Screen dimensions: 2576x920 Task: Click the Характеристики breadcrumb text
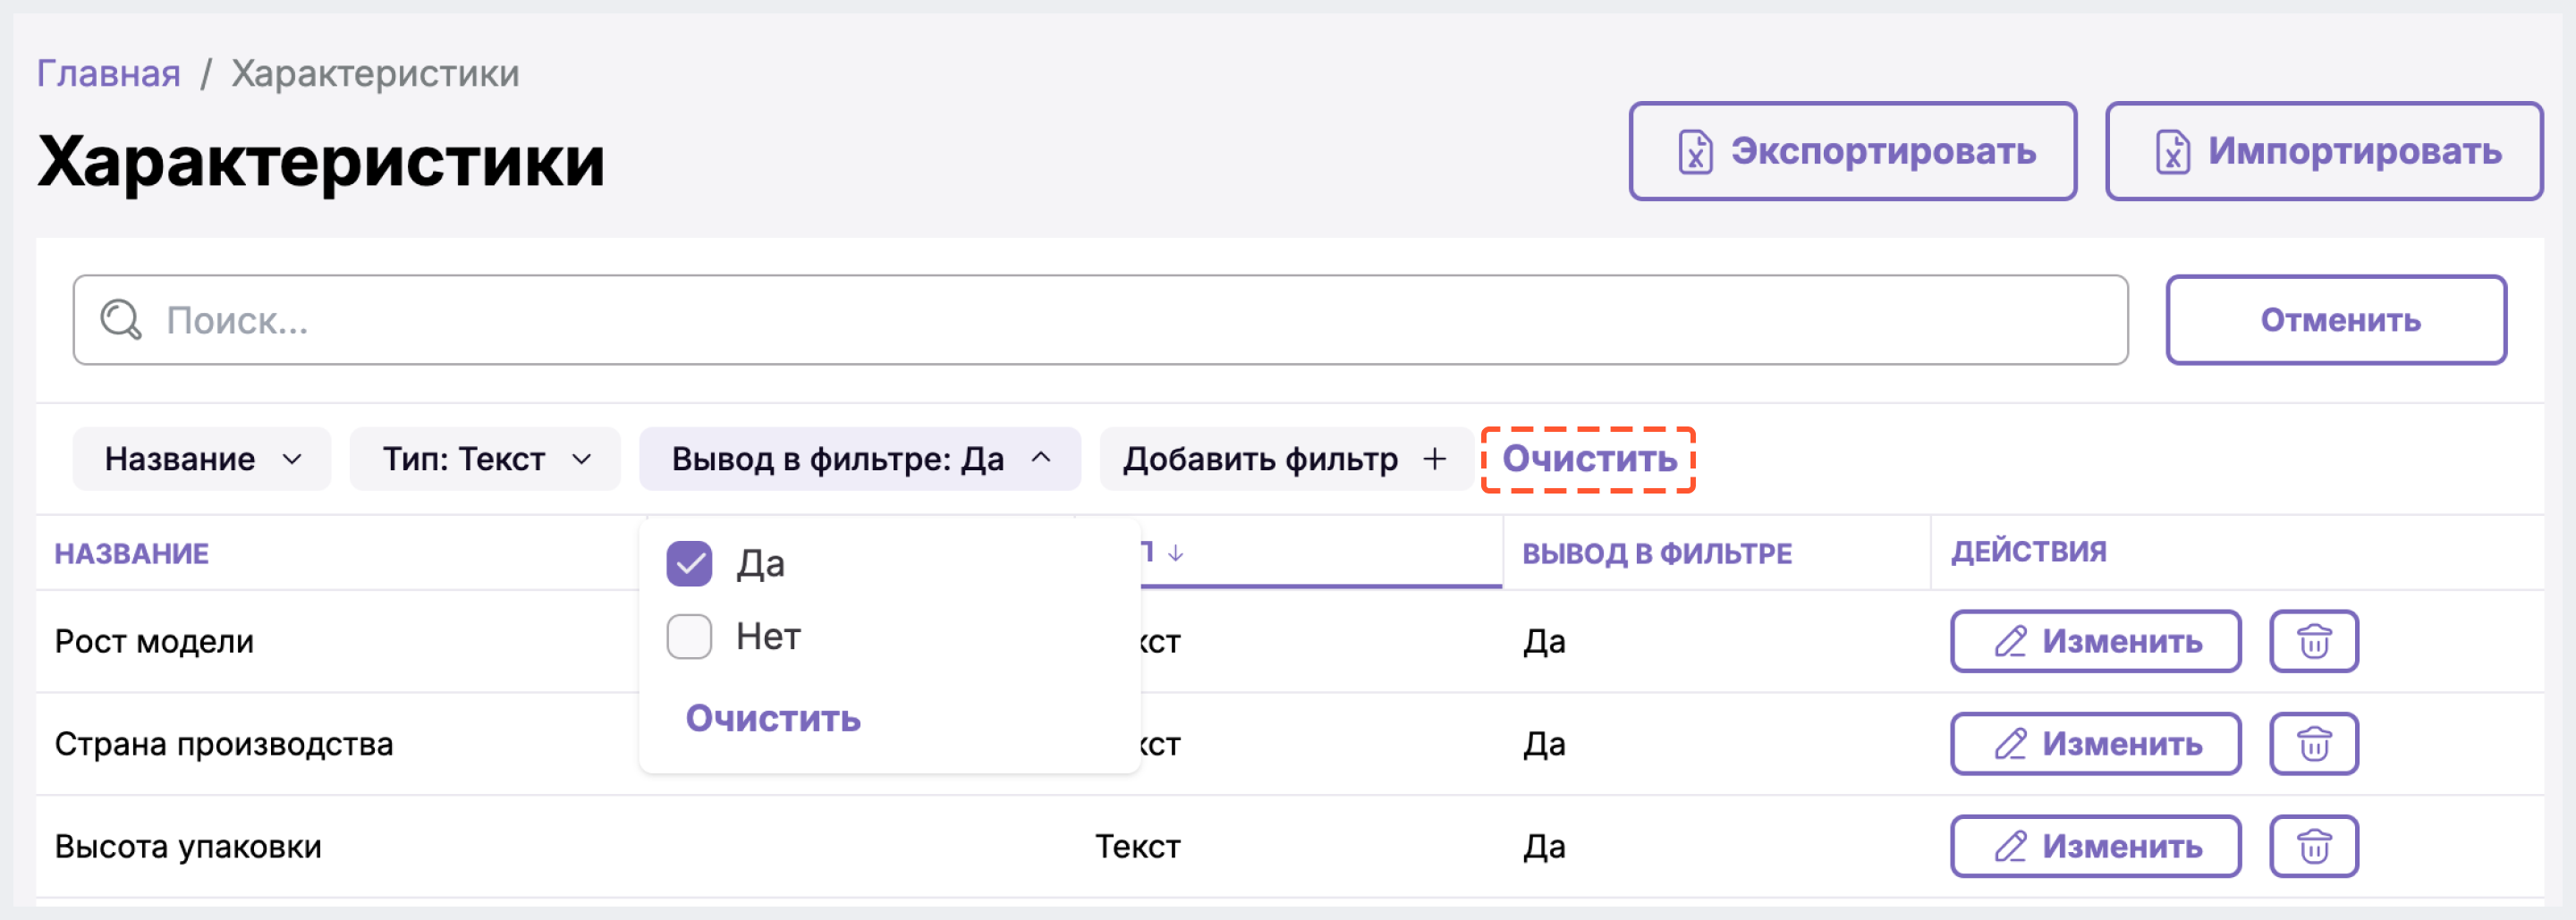375,73
